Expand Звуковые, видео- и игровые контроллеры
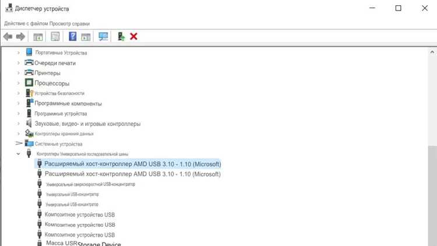 coord(19,124)
